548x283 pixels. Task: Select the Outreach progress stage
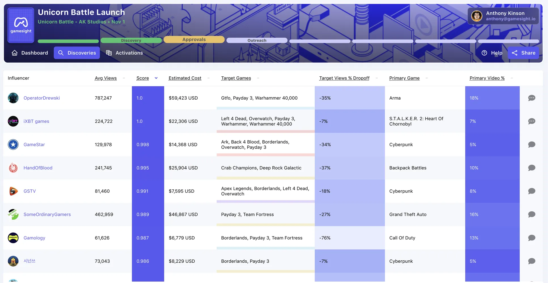tap(257, 40)
